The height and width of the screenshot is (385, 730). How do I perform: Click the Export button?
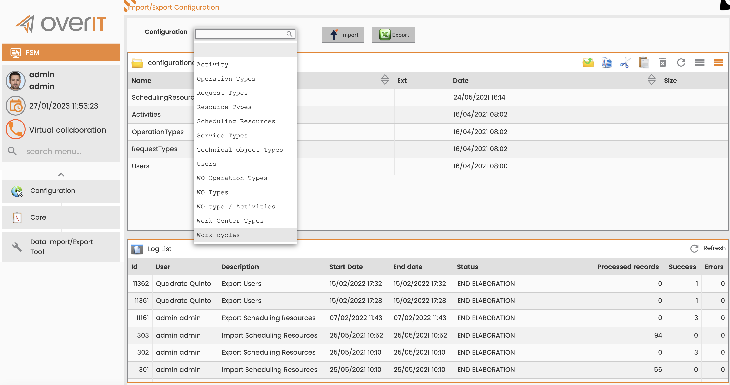pos(393,35)
